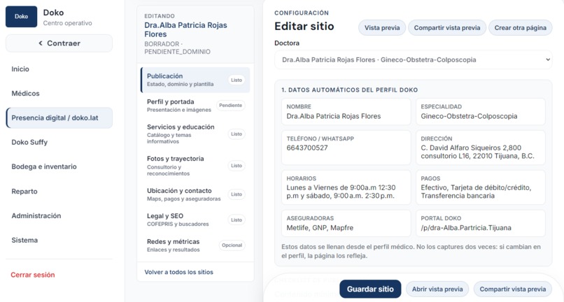Open the Publicación step
564x302 pixels.
click(x=195, y=80)
